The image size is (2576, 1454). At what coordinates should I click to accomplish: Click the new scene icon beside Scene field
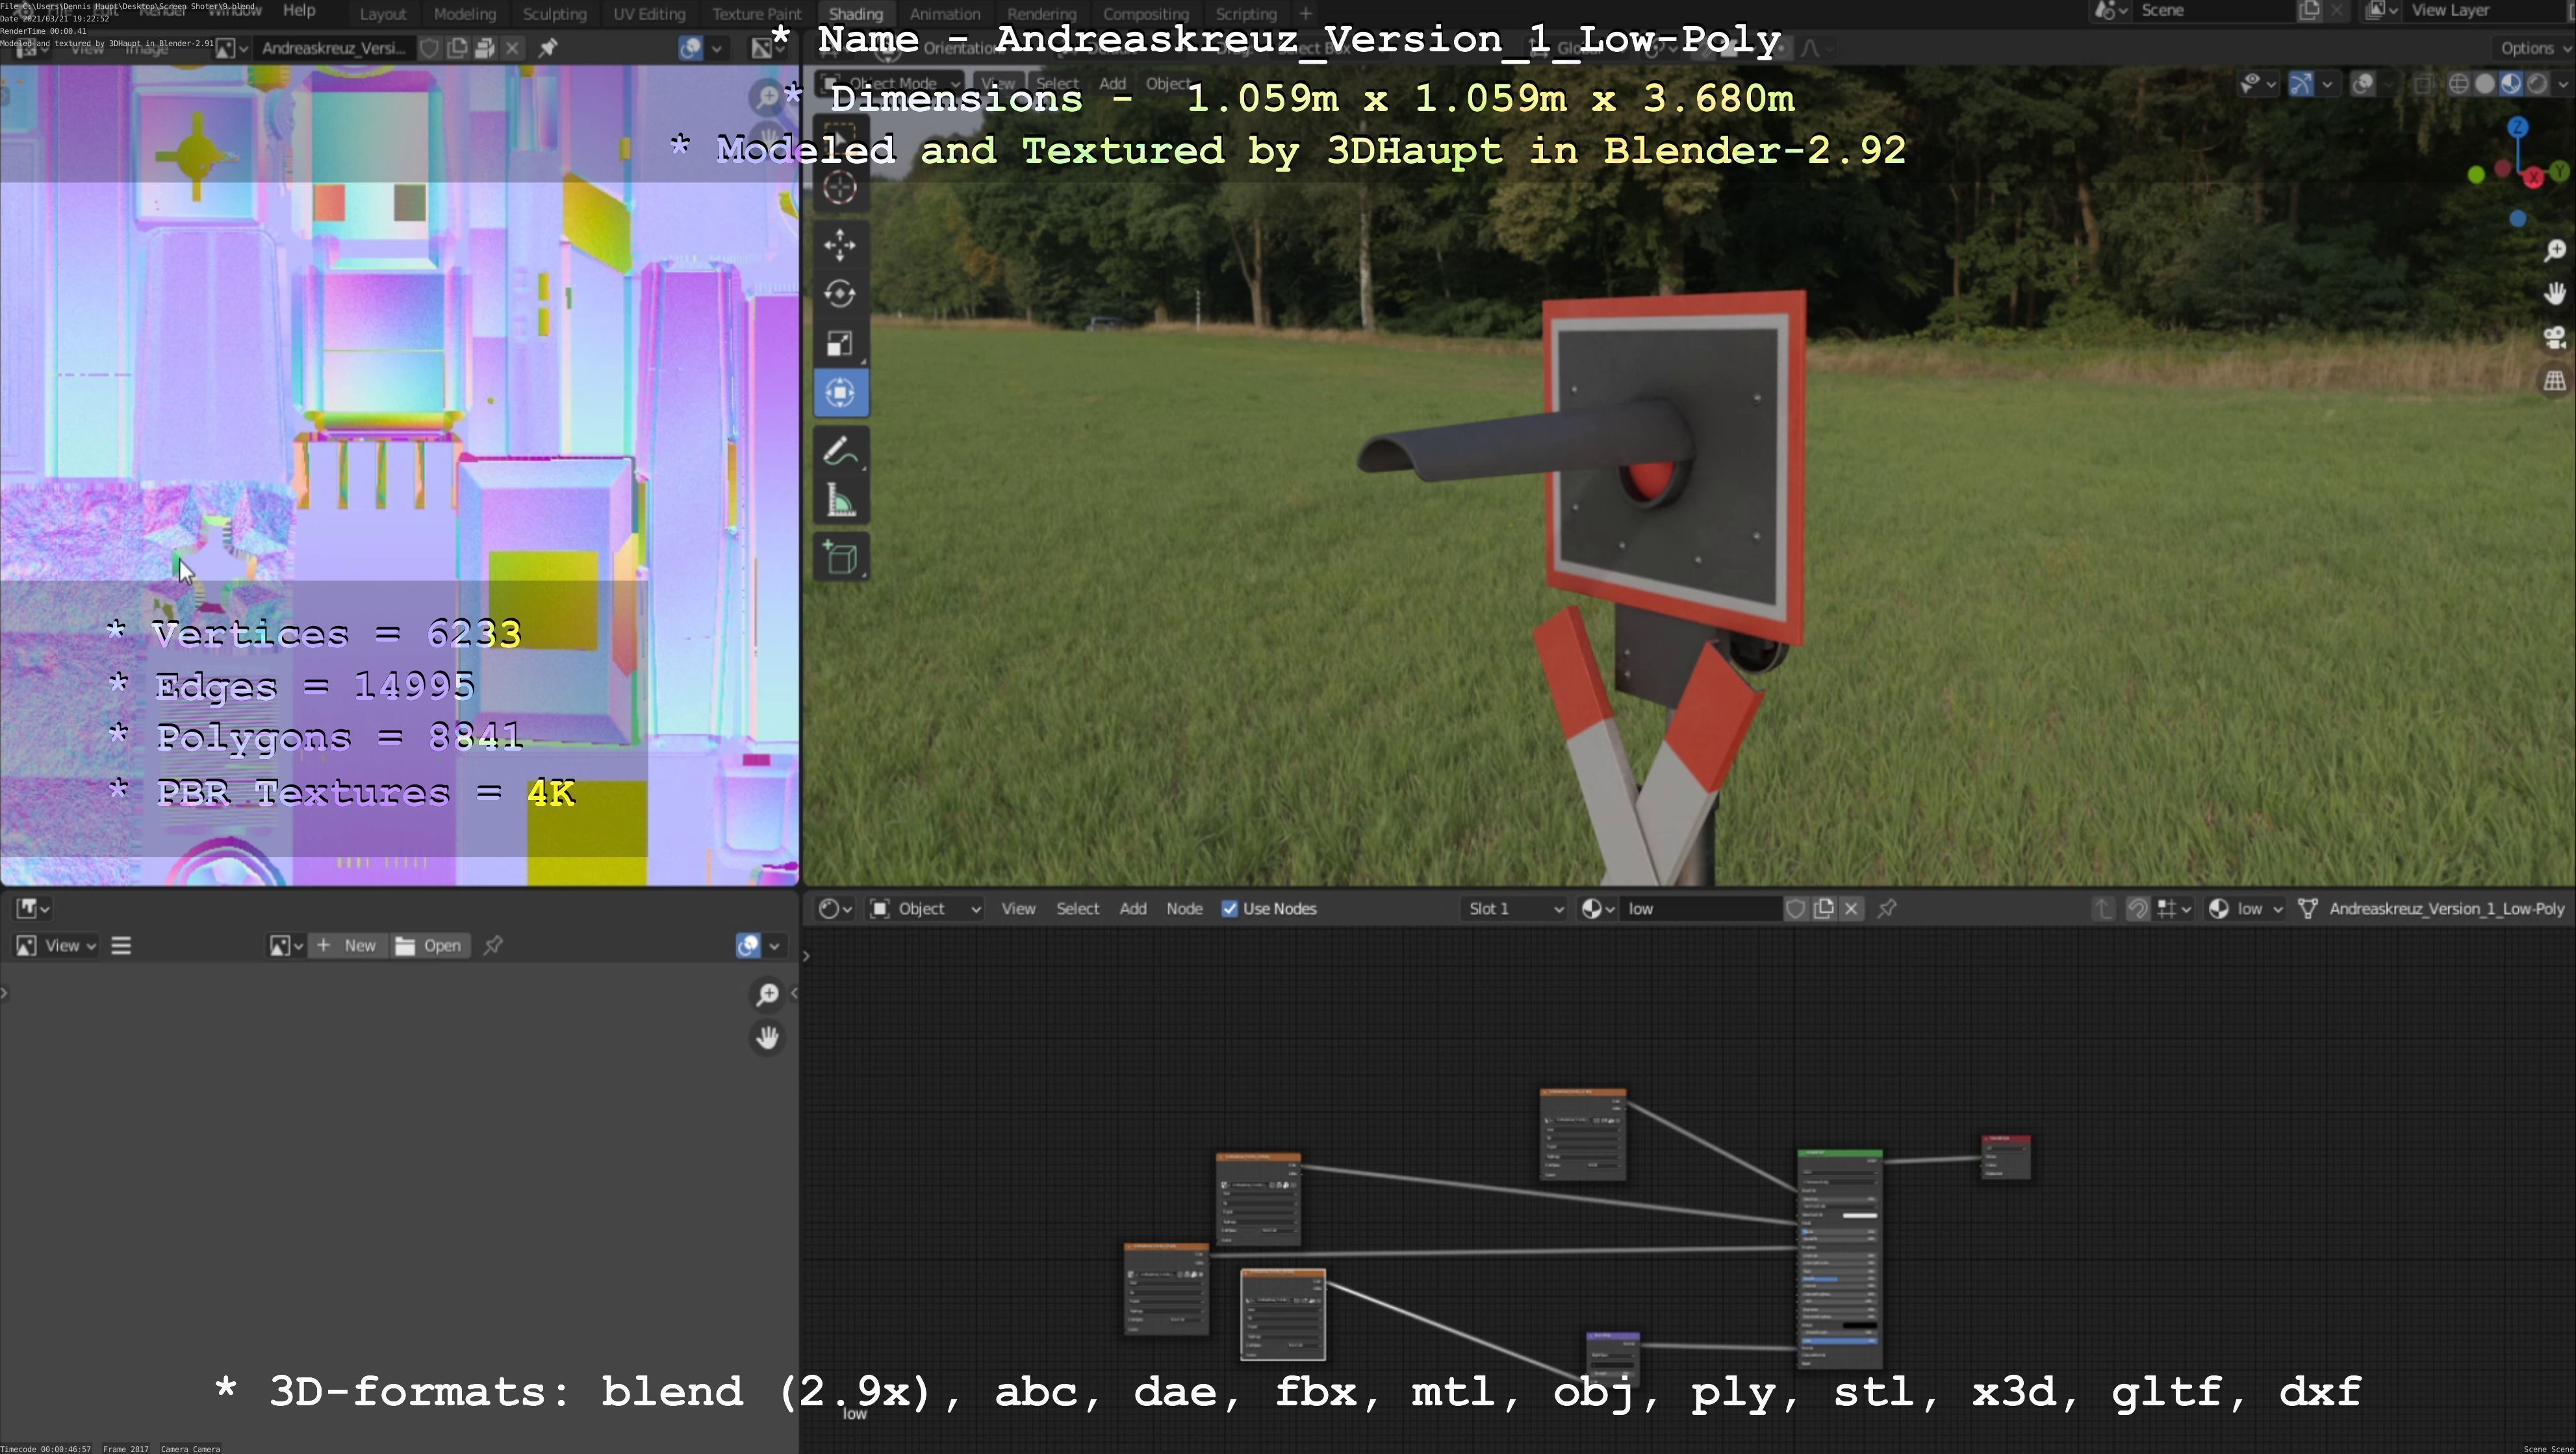tap(2309, 11)
